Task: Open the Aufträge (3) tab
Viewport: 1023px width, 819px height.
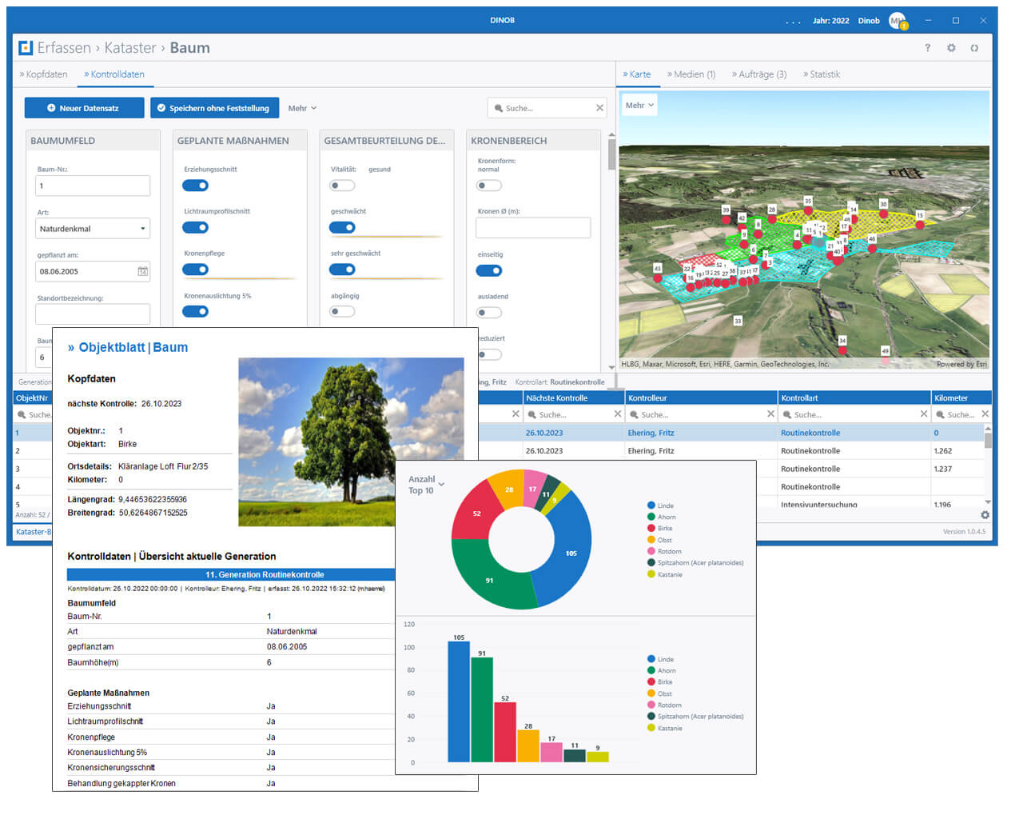Action: point(759,74)
